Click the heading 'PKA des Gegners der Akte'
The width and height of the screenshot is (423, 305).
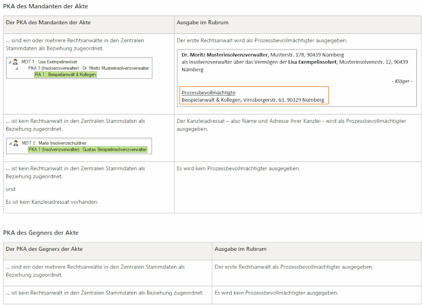[41, 233]
